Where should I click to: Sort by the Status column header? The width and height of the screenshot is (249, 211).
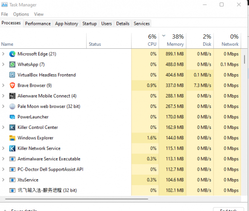coord(109,41)
